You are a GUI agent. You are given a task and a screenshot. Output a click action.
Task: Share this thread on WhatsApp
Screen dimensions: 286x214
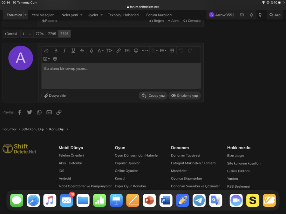39,112
